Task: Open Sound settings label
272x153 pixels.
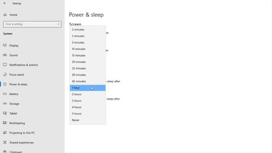Action: click(14, 55)
